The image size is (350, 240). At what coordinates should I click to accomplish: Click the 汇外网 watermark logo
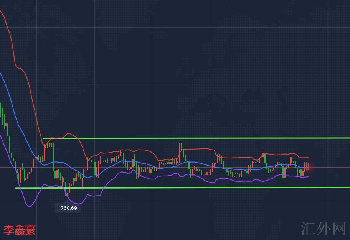pyautogui.click(x=324, y=228)
